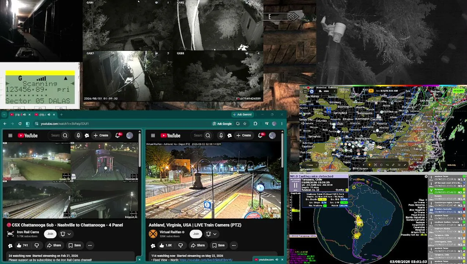This screenshot has height=264, width=467.
Task: Open Fixed View North youtube.com link
Action: click(206, 260)
